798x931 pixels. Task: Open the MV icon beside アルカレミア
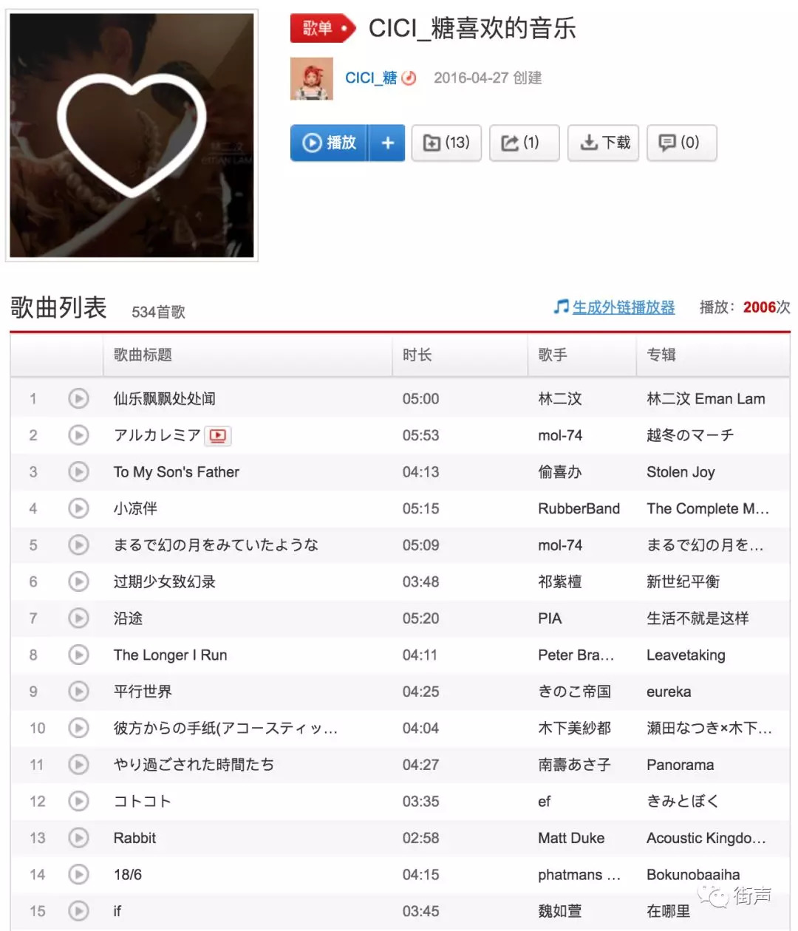pos(218,436)
